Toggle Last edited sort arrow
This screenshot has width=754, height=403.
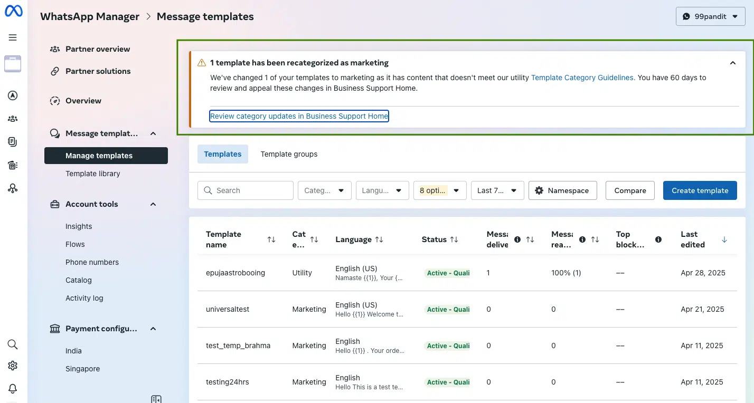[x=724, y=239]
